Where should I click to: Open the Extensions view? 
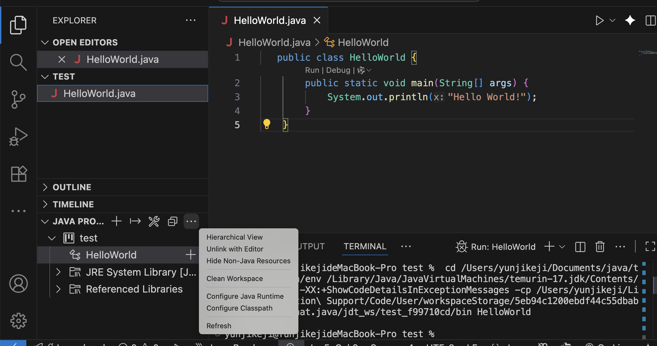click(18, 174)
